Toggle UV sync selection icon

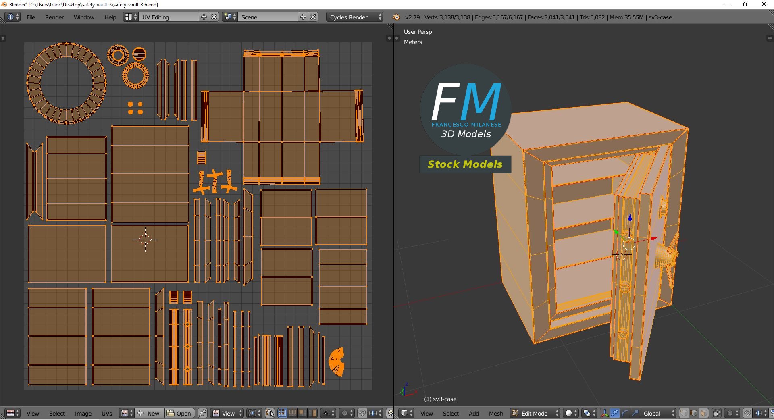point(270,413)
